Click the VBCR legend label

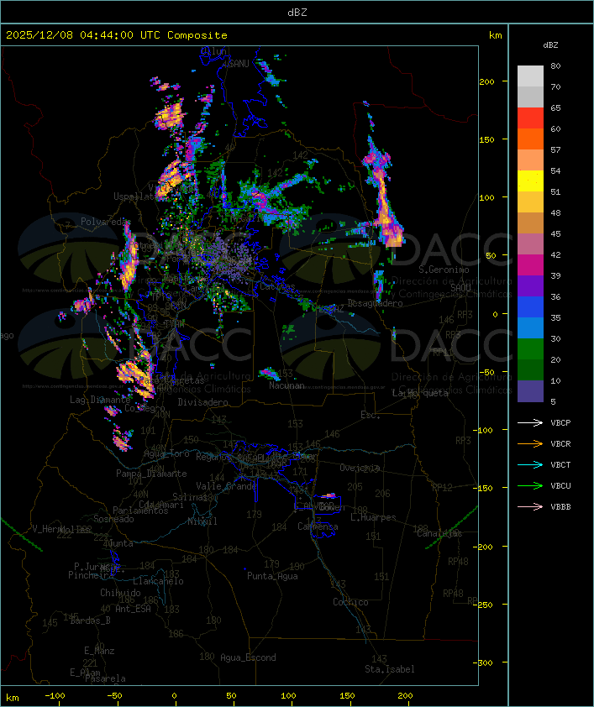[560, 443]
